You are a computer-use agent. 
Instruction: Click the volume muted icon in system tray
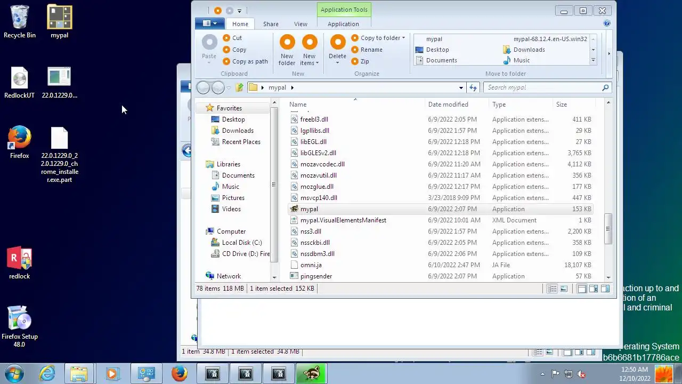[581, 374]
